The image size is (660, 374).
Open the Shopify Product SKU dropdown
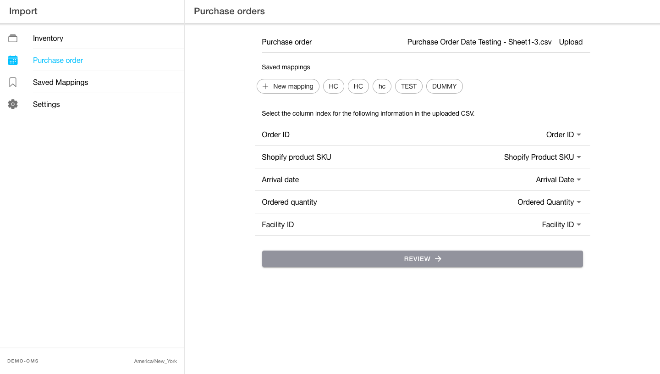click(x=542, y=157)
